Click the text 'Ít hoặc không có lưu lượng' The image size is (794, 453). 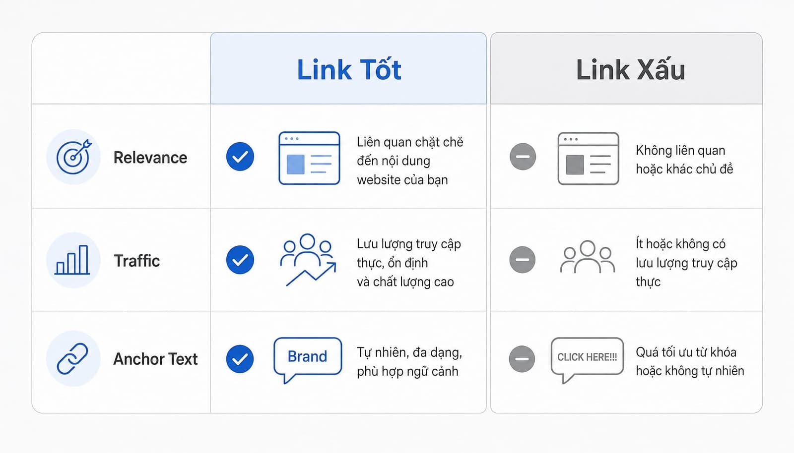click(681, 253)
